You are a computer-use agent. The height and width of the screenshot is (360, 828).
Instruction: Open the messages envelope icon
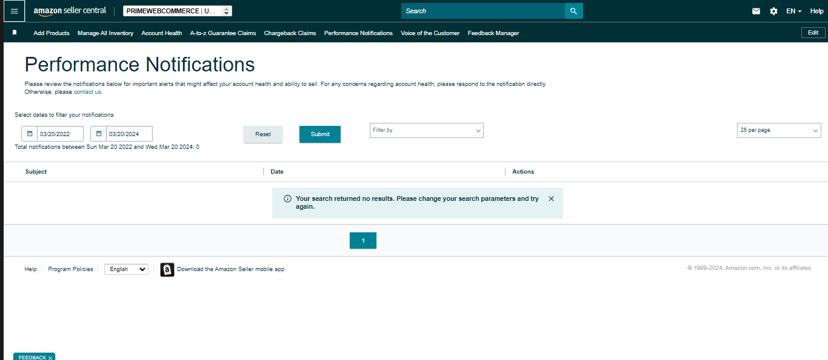pyautogui.click(x=756, y=11)
